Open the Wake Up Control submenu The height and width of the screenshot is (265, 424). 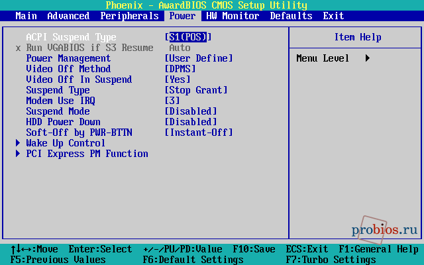[x=66, y=143]
